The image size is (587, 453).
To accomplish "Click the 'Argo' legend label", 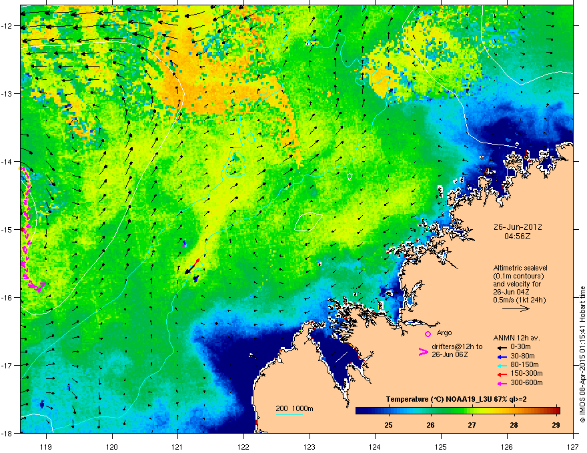I will 444,332.
